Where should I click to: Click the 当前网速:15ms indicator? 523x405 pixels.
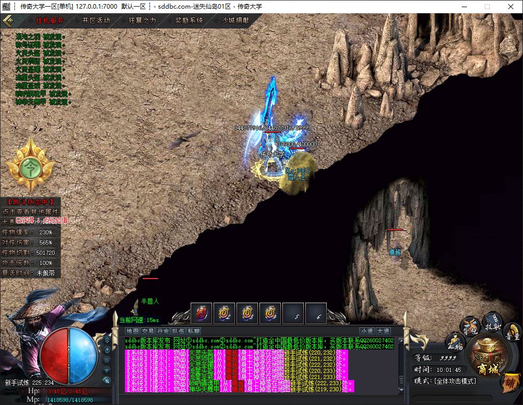coord(139,320)
